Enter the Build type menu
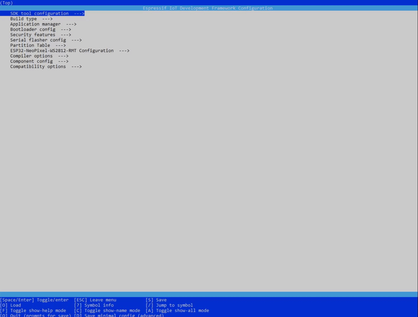Viewport: 418px width, 317px height. 31,19
